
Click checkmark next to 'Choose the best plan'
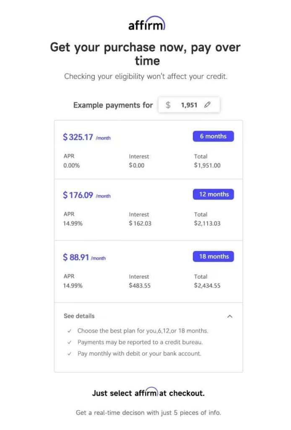pos(69,331)
